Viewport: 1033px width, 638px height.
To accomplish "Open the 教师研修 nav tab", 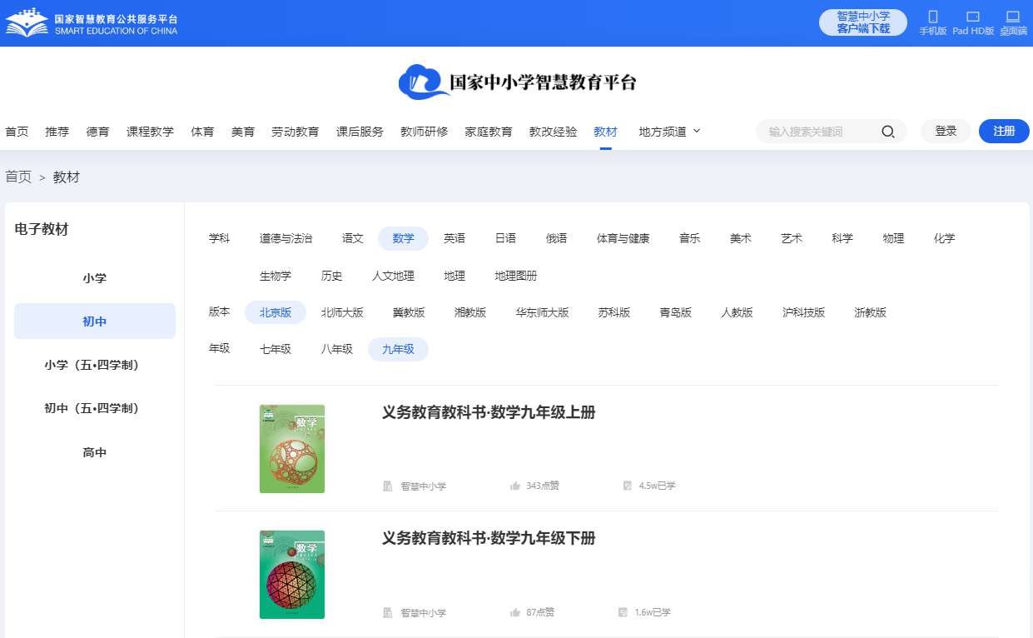I will [425, 132].
